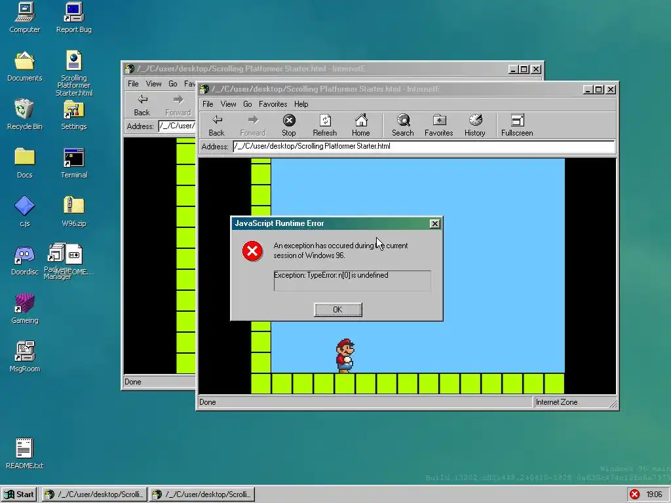Screen dimensions: 671x503
Task: Open the Favorites toolbar icon
Action: point(438,125)
